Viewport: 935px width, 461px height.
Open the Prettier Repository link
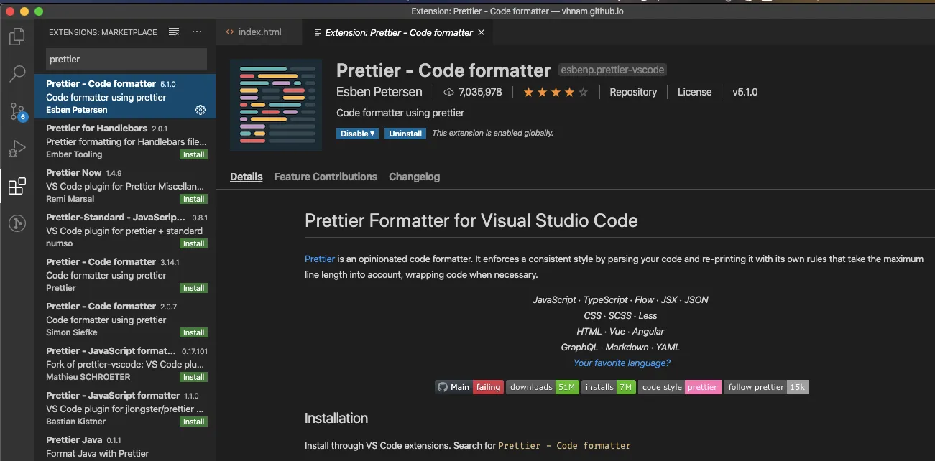click(633, 92)
